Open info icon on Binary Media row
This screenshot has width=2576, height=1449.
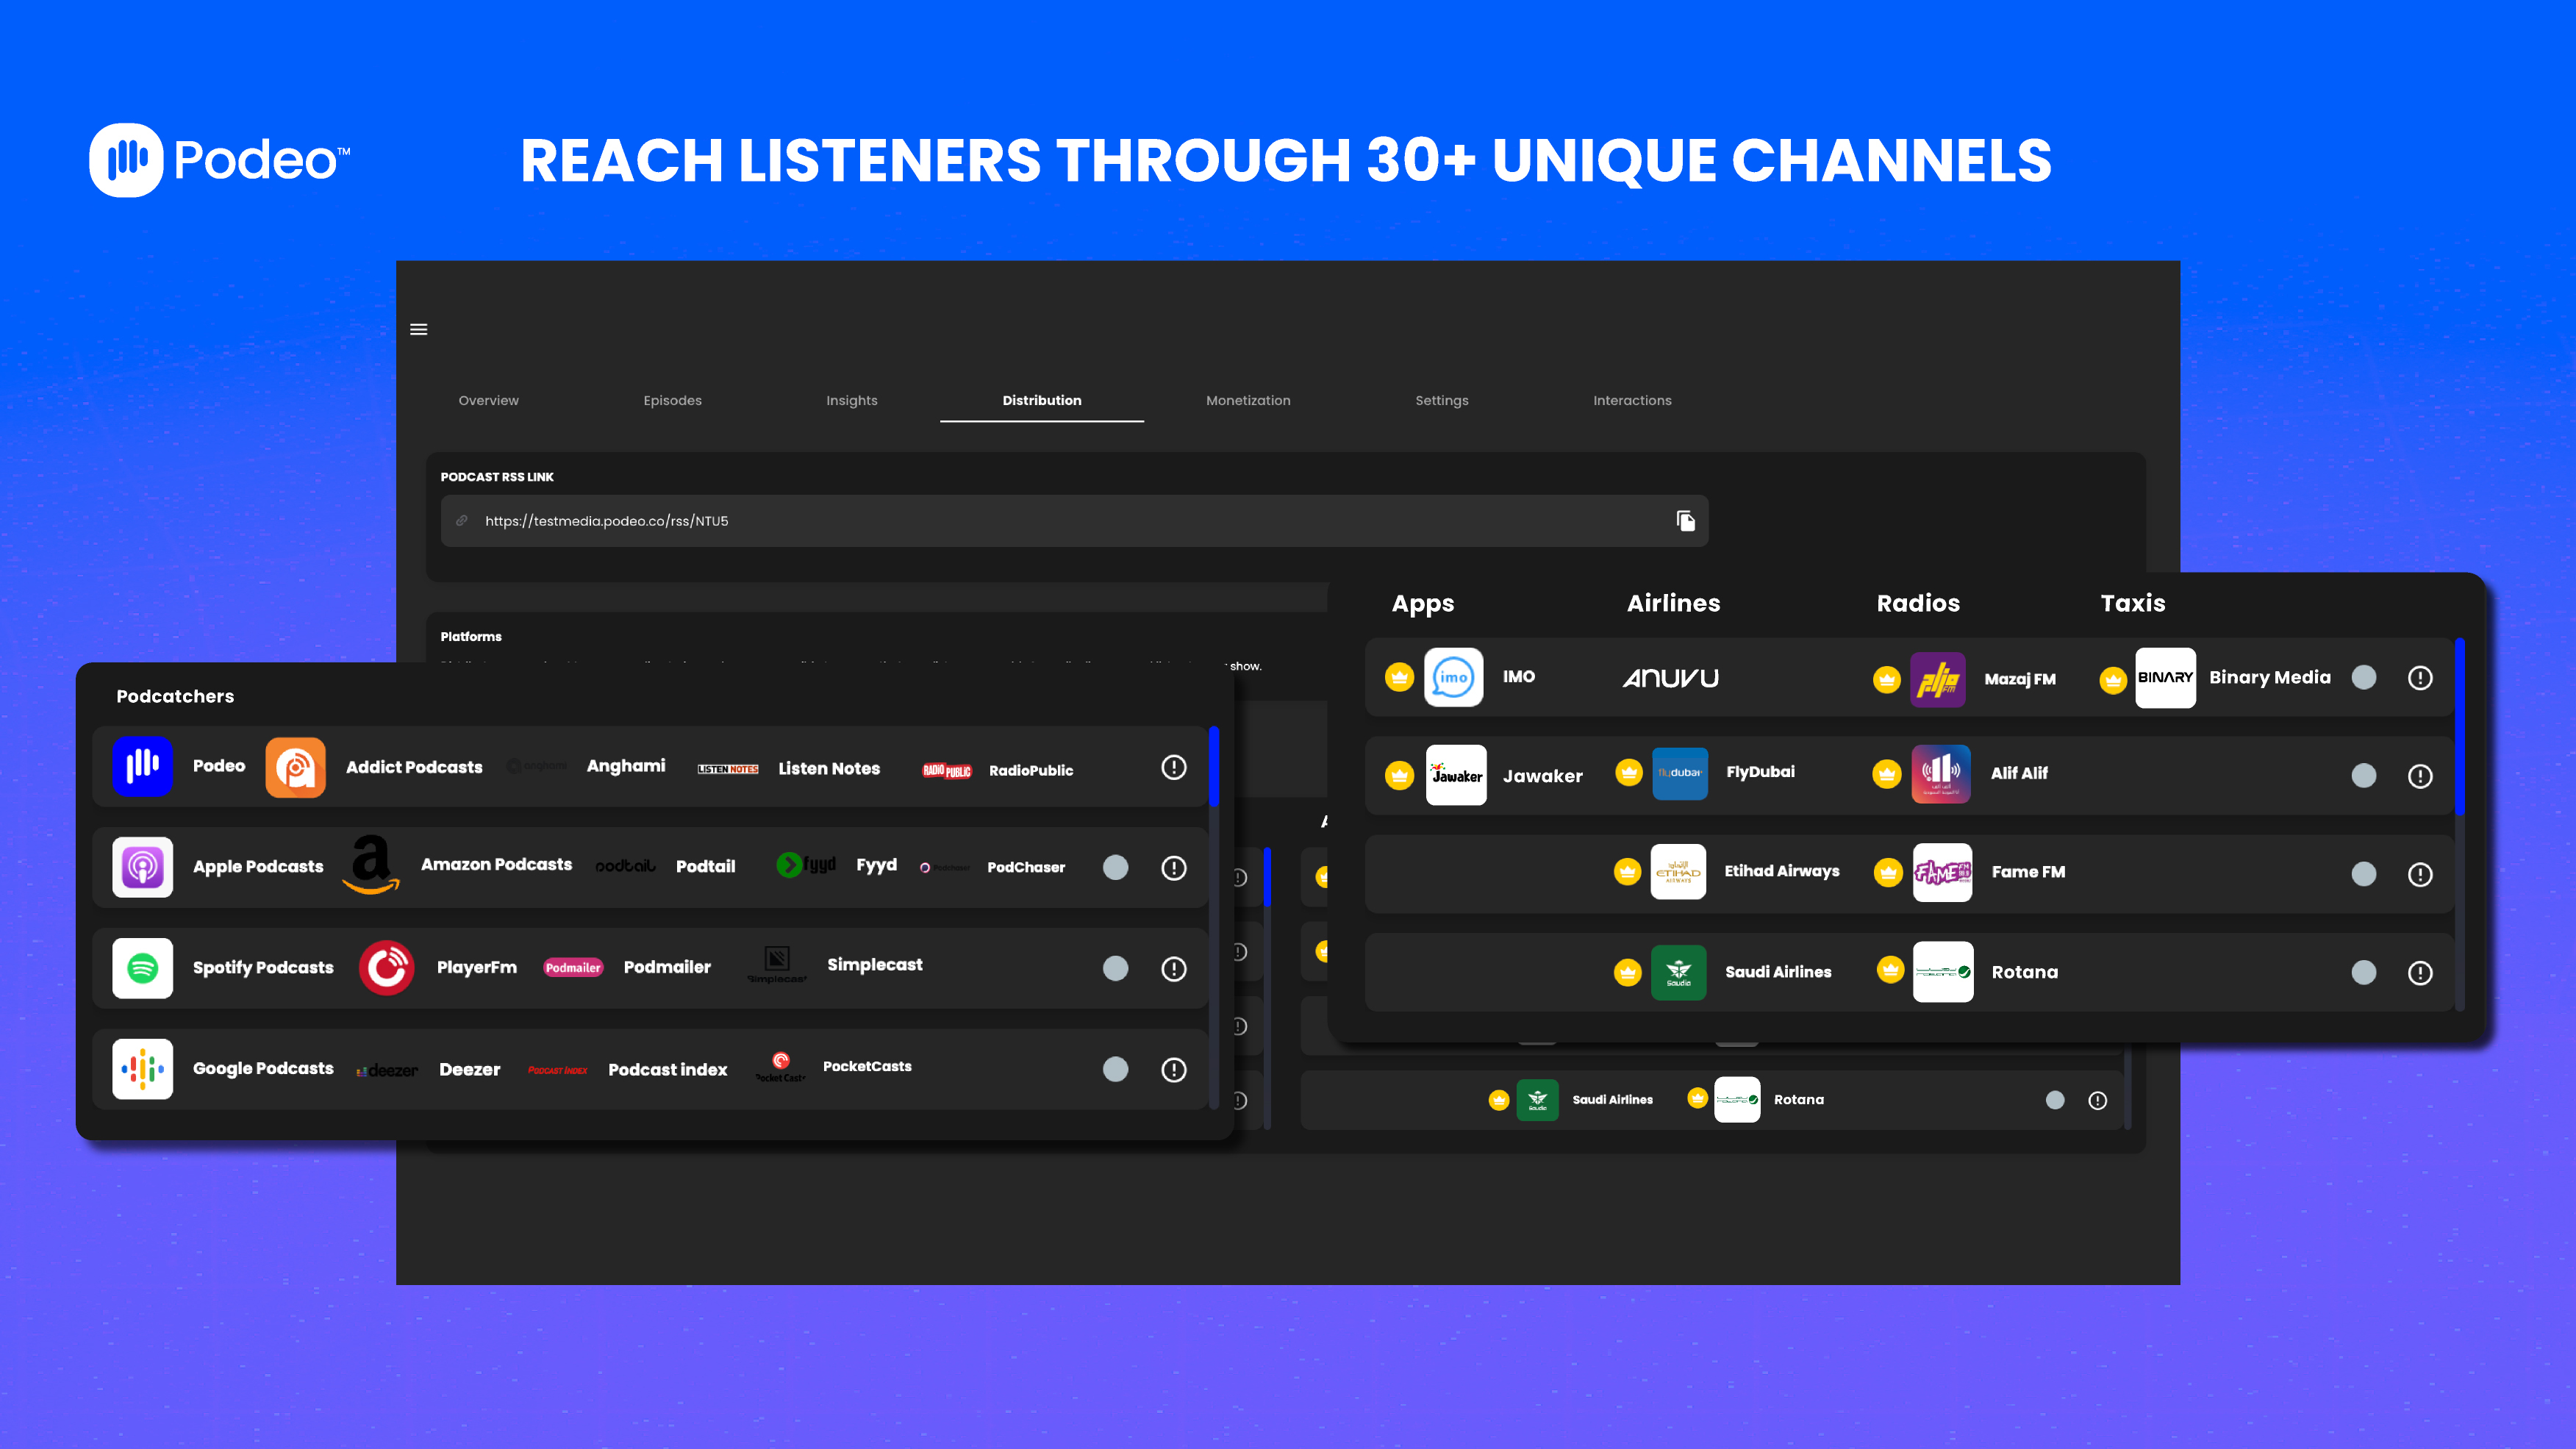point(2420,678)
